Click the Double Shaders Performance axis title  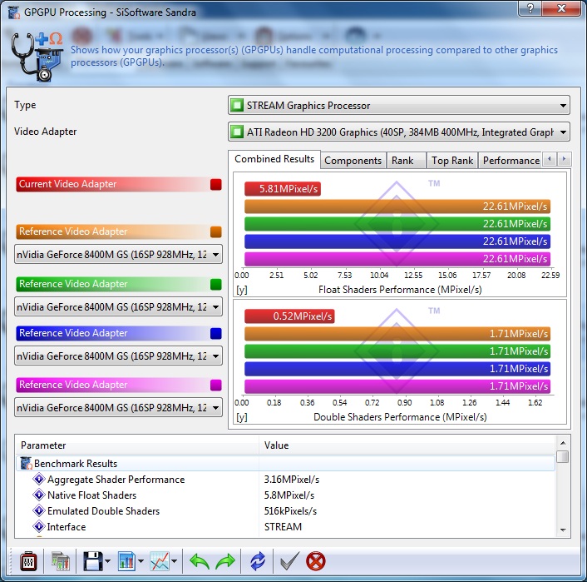(x=400, y=417)
